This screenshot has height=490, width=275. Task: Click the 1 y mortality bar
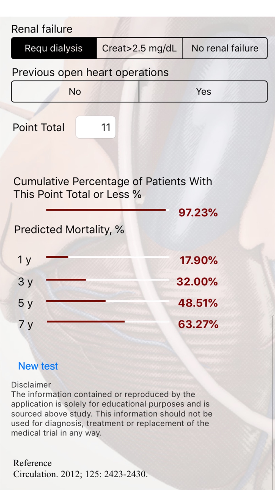[107, 257]
